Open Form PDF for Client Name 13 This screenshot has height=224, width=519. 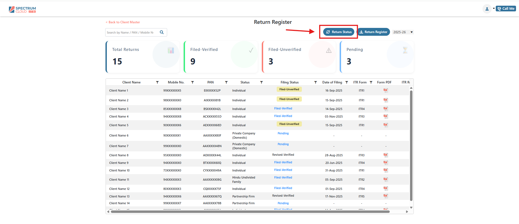click(386, 196)
